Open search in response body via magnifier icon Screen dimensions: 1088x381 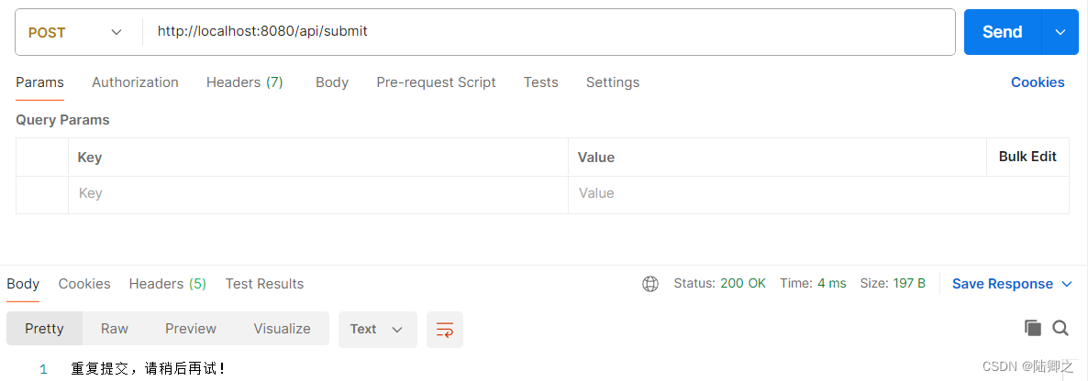(x=1060, y=329)
